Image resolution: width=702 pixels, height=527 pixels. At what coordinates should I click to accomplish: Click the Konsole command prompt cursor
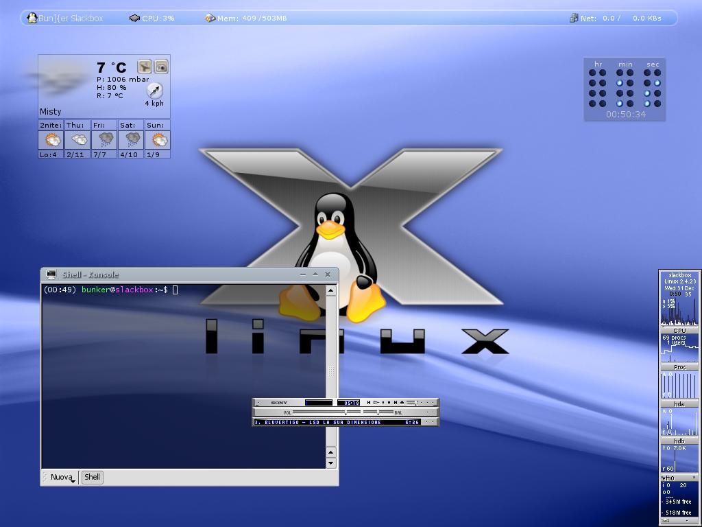175,290
